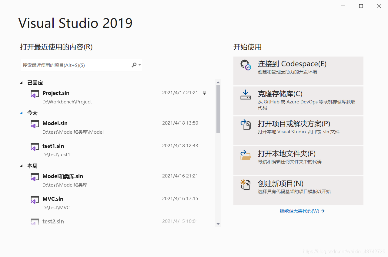Click the 开始使用 heading
Viewport: 388px width, 257px height.
[x=247, y=47]
